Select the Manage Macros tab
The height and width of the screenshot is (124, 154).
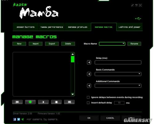pos(103,27)
